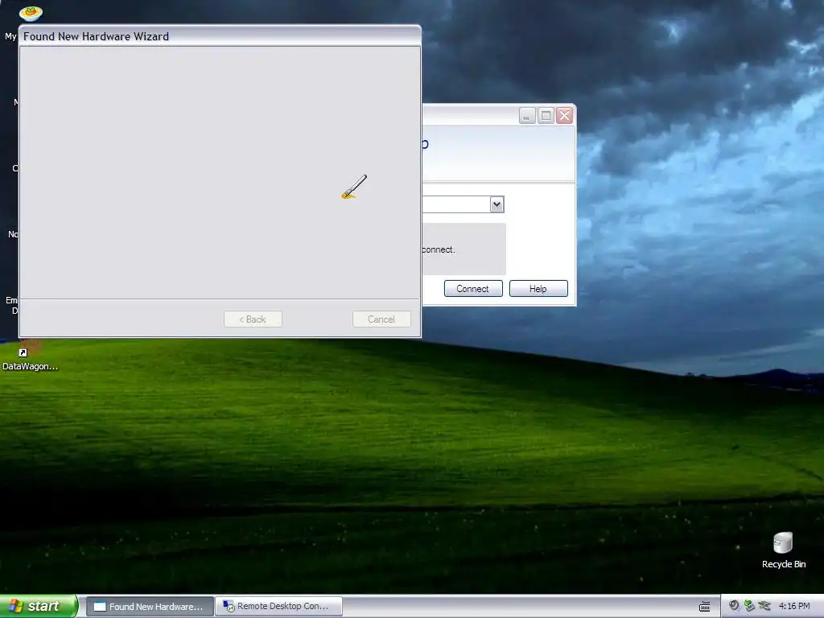Open the on-screen keyboard icon in taskbar
This screenshot has width=824, height=618.
click(x=705, y=607)
